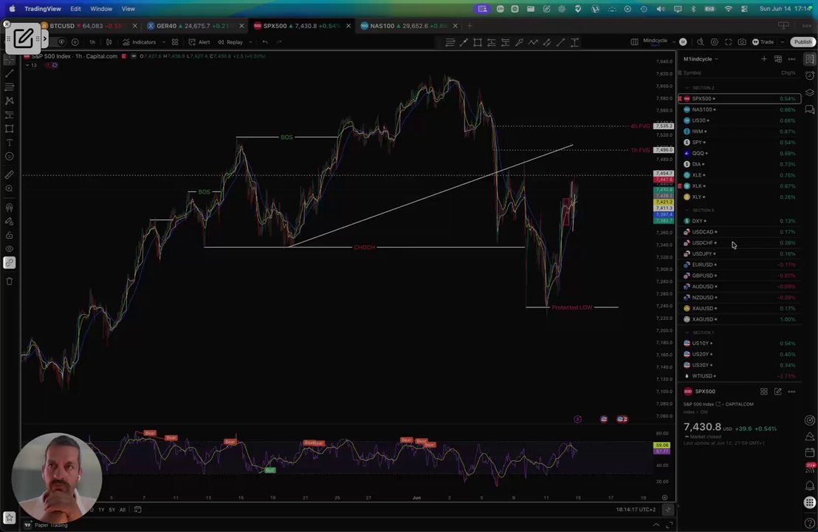Open watchlist advanced view icon
The height and width of the screenshot is (532, 818).
(778, 59)
